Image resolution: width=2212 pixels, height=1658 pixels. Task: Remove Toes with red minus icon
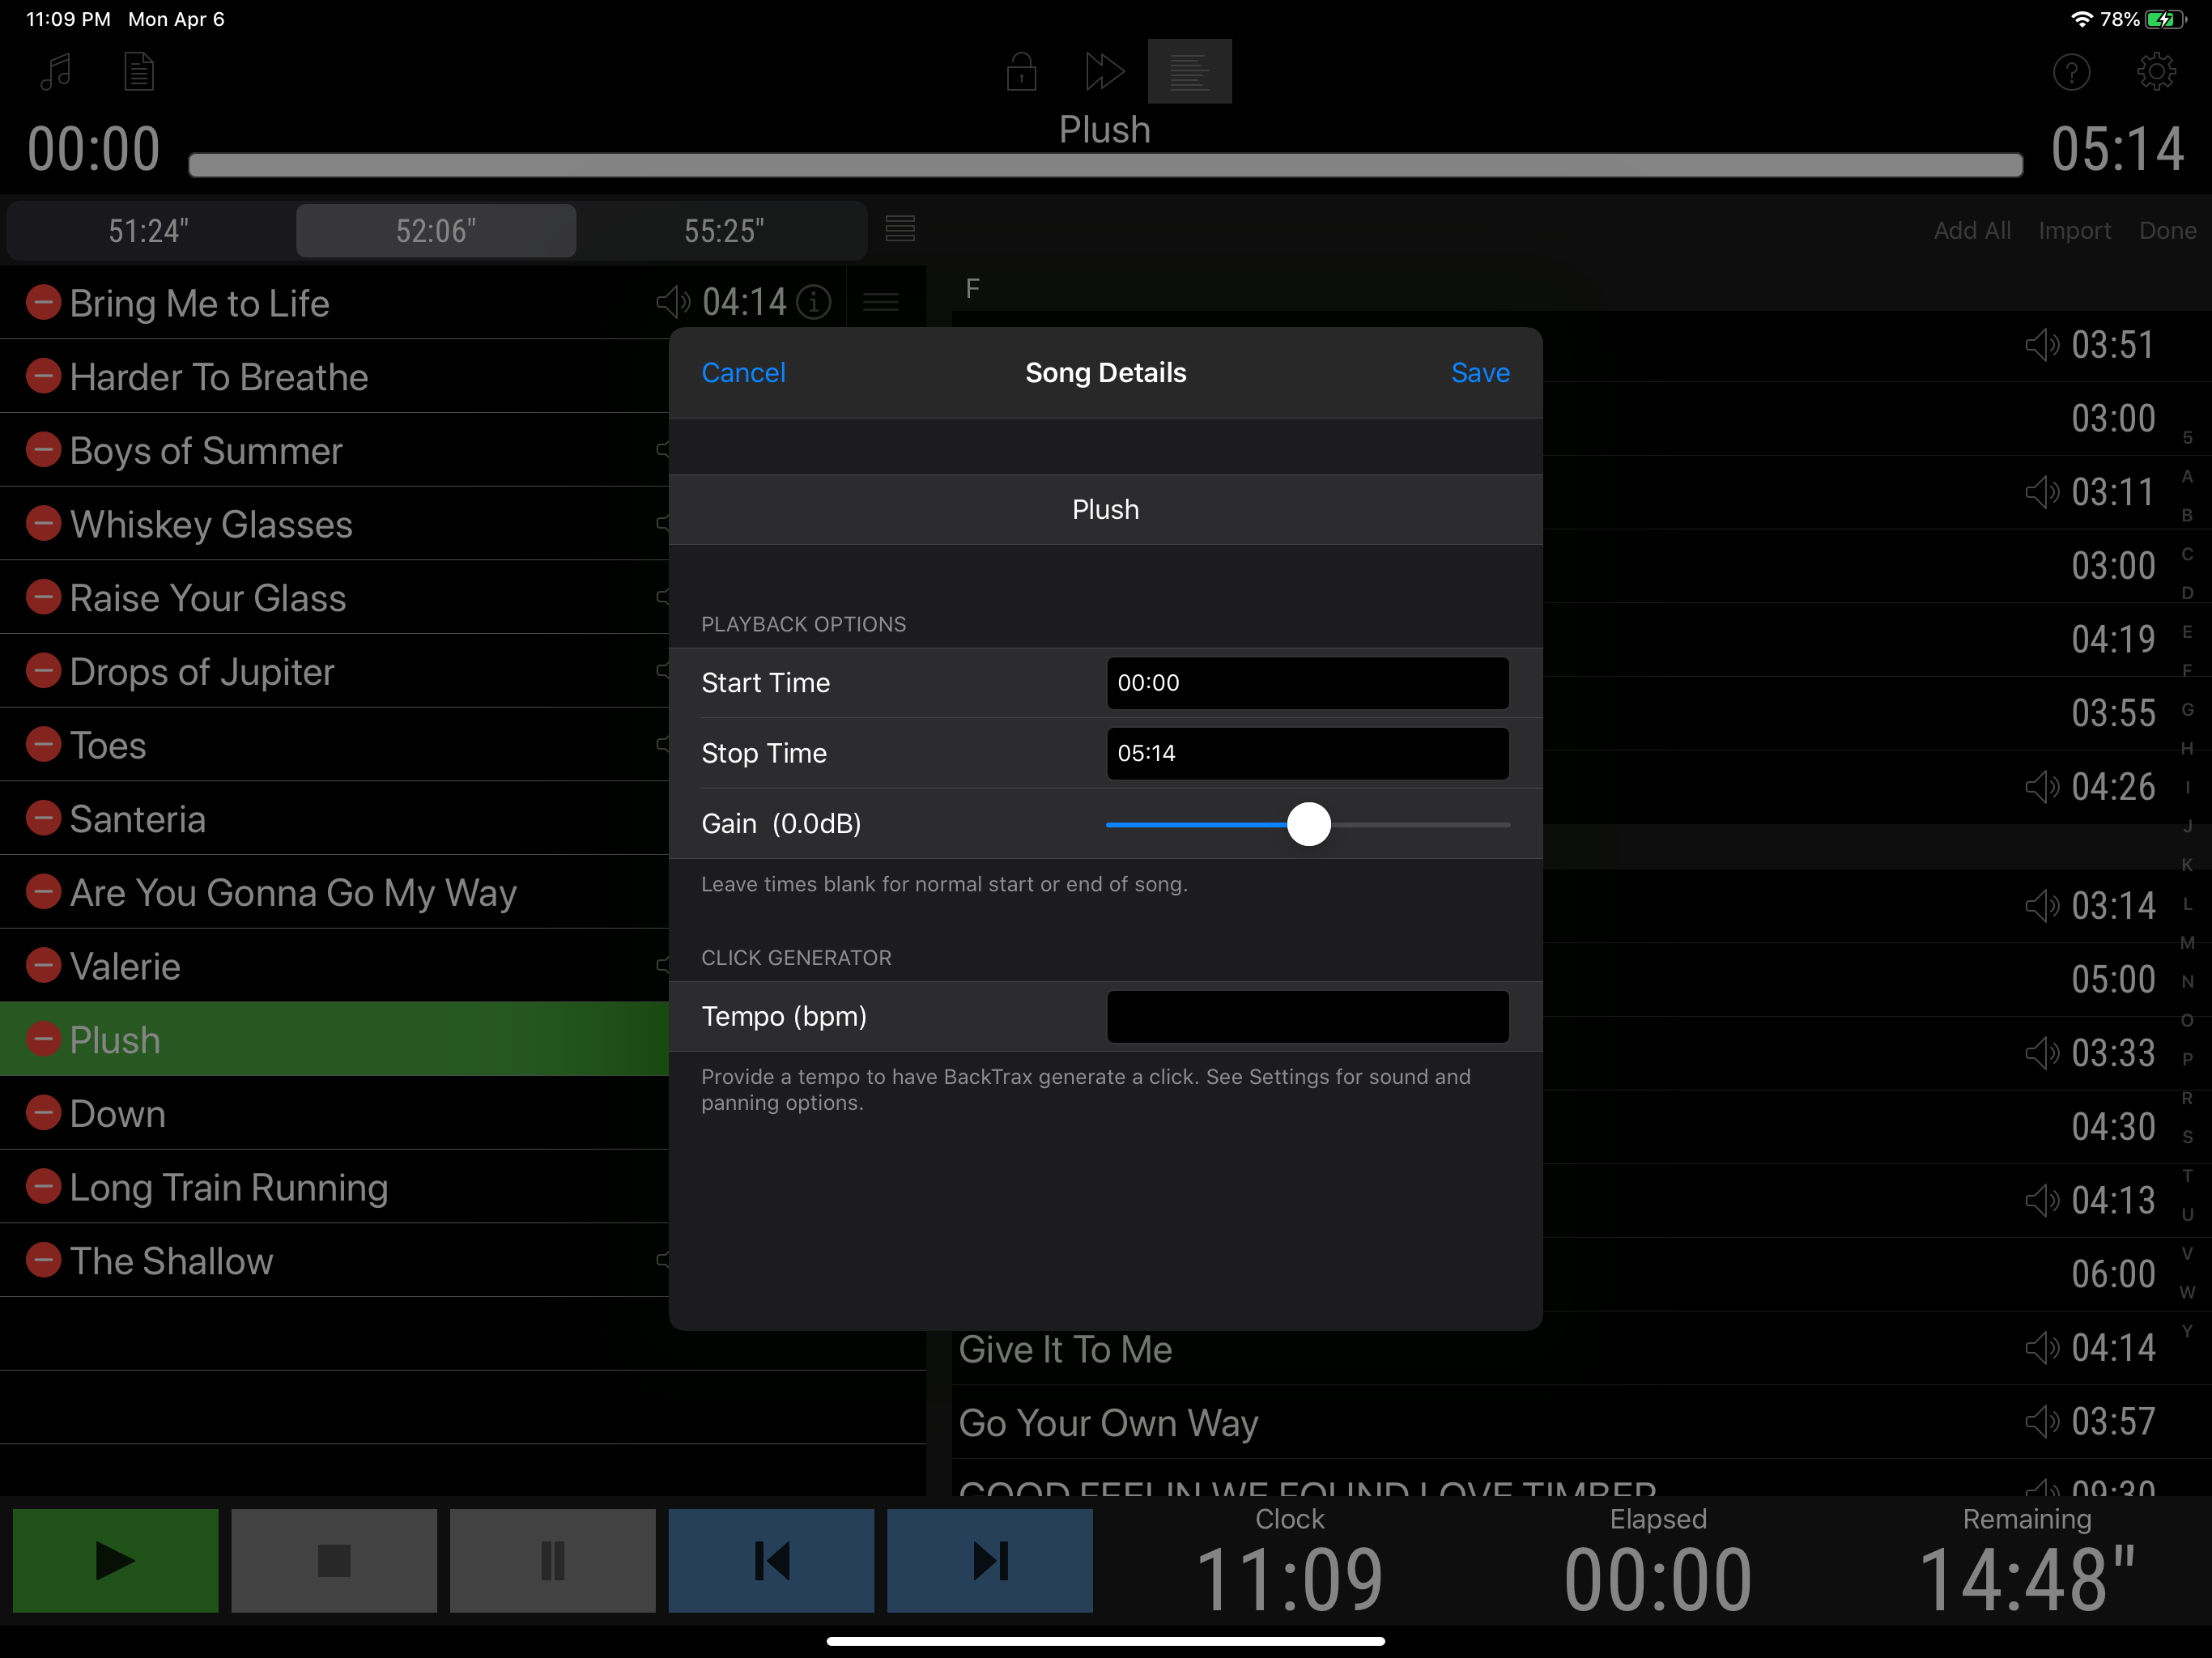(x=43, y=744)
